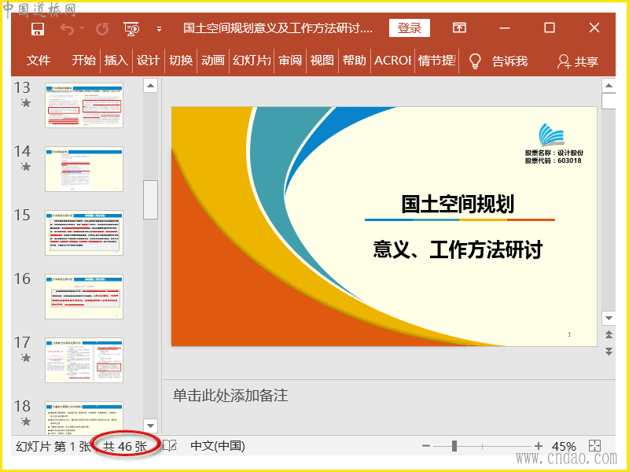Open the undo history dropdown arrow
The width and height of the screenshot is (629, 472).
point(82,28)
